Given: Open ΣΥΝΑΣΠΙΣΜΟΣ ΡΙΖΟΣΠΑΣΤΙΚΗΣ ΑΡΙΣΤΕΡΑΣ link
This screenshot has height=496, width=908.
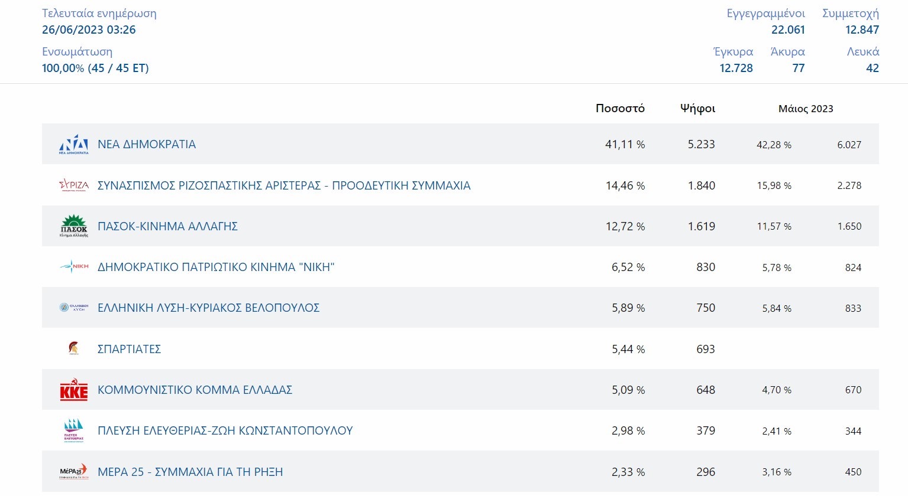Looking at the screenshot, I should (x=284, y=185).
